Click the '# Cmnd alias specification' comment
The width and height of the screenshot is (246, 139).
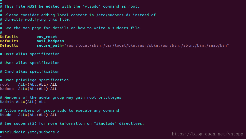(x=30, y=71)
